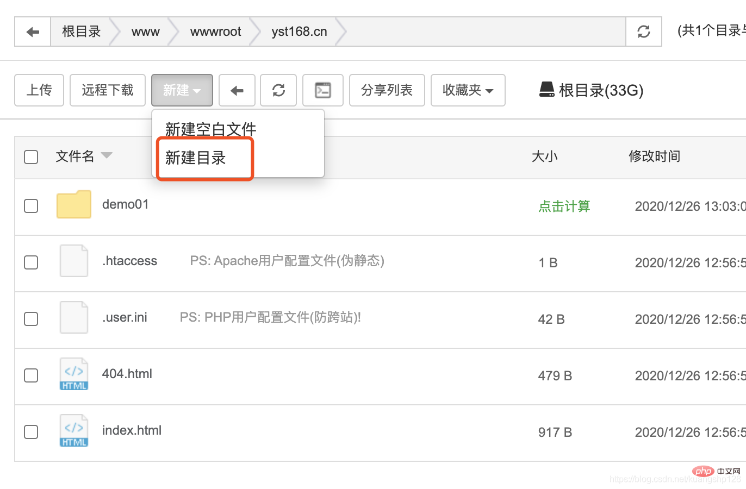This screenshot has height=489, width=746.
Task: Click the 点击计算 link for demo01
Action: (564, 206)
